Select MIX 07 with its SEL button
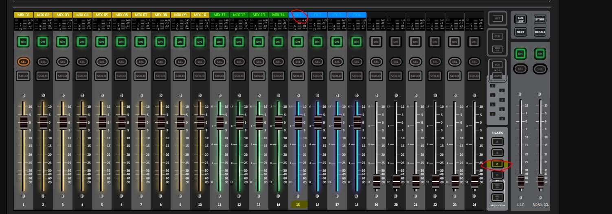This screenshot has height=214, width=612. [141, 62]
